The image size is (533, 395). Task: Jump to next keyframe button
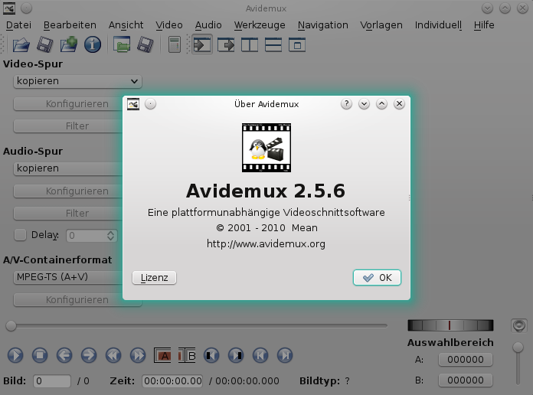coord(138,355)
